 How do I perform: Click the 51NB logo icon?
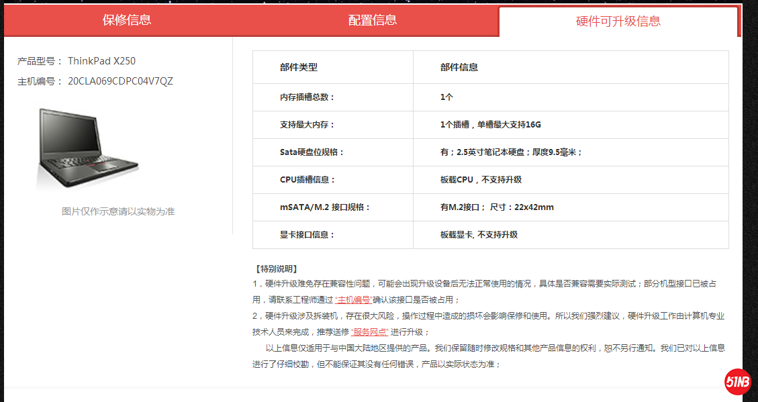click(737, 382)
